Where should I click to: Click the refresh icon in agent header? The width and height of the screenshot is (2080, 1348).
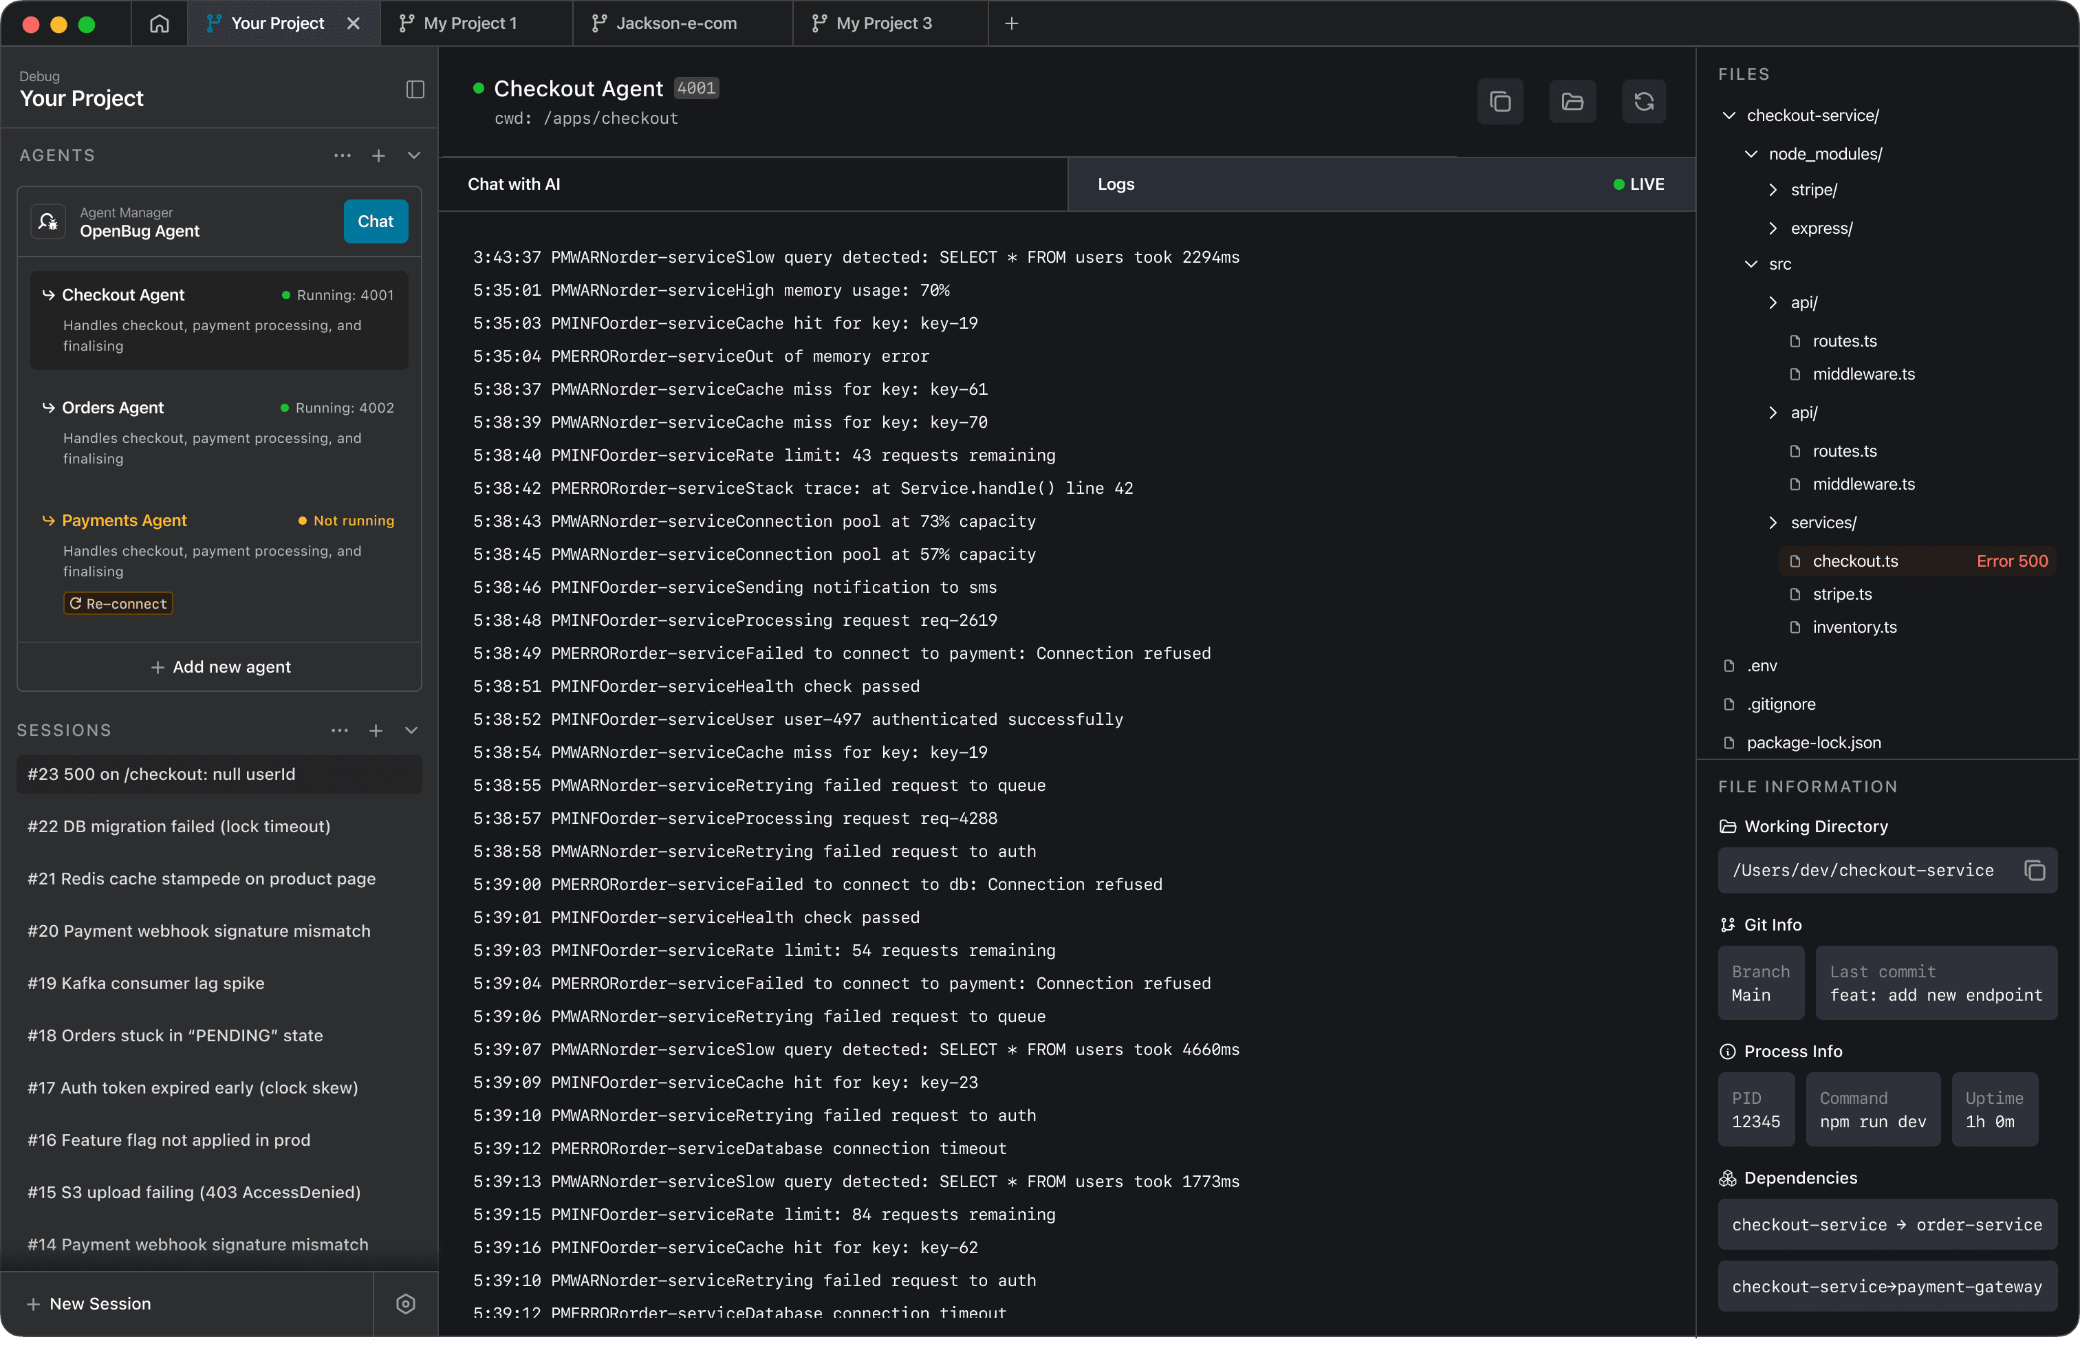click(1644, 102)
